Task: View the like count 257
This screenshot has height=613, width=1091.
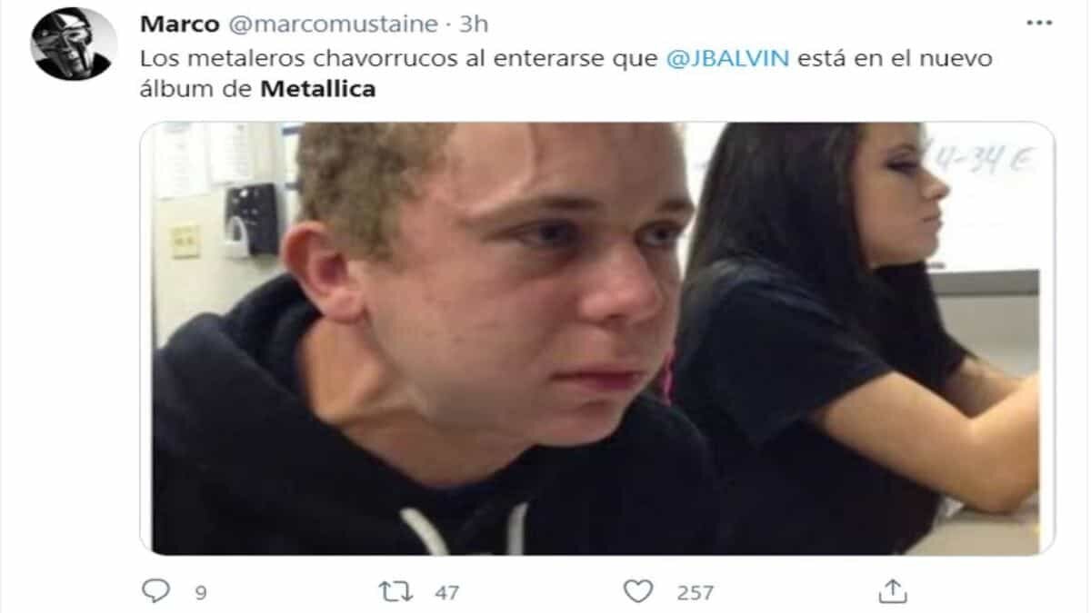Action: (x=695, y=593)
